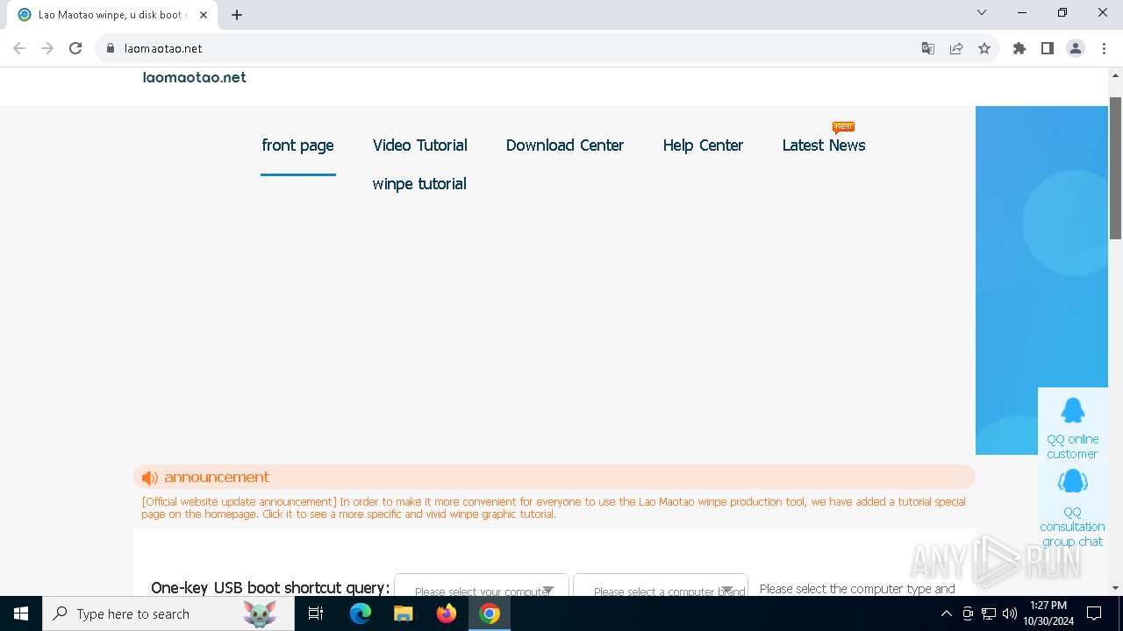Launch Firefox from taskbar
The image size is (1123, 631).
[447, 613]
